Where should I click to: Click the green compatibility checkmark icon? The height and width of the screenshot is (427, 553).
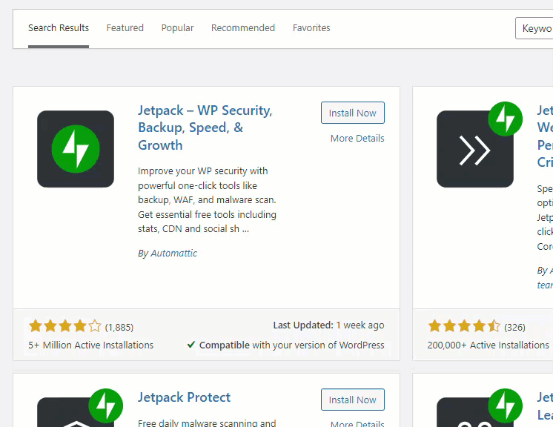191,345
